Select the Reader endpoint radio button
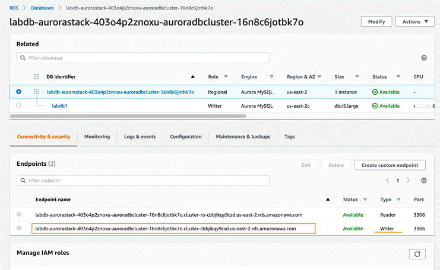440x270 pixels. click(19, 214)
